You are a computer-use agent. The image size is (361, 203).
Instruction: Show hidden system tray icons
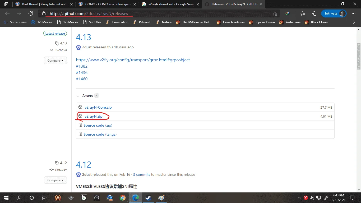[x=299, y=198]
